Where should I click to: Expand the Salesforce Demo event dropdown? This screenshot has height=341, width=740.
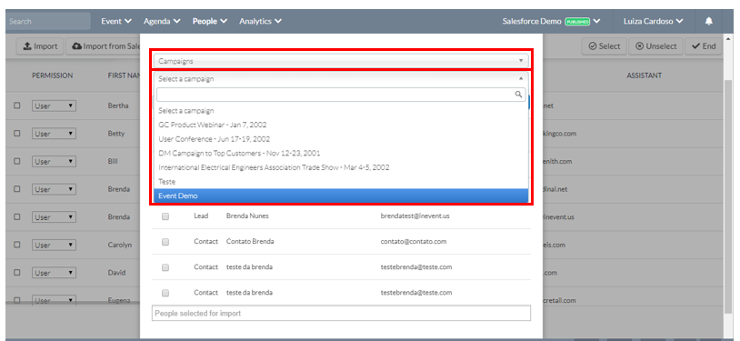coord(551,21)
